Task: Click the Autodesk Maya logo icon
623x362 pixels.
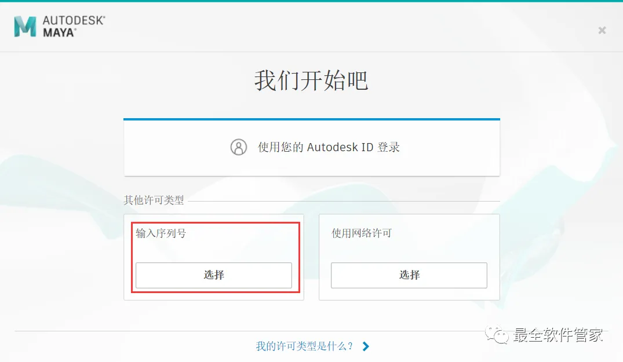Action: click(25, 27)
